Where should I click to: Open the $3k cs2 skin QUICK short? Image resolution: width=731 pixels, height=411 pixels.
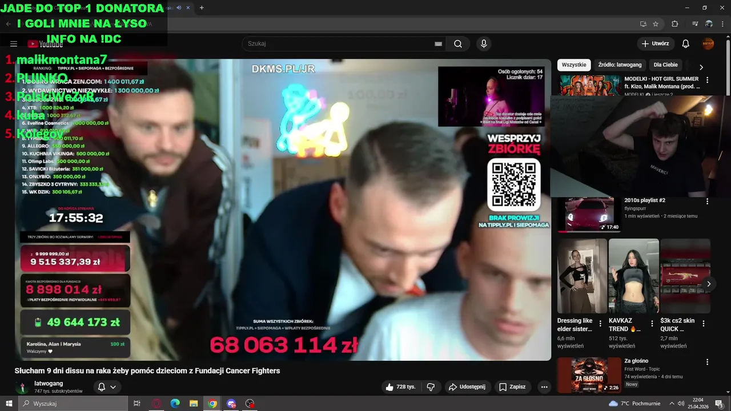coord(685,276)
